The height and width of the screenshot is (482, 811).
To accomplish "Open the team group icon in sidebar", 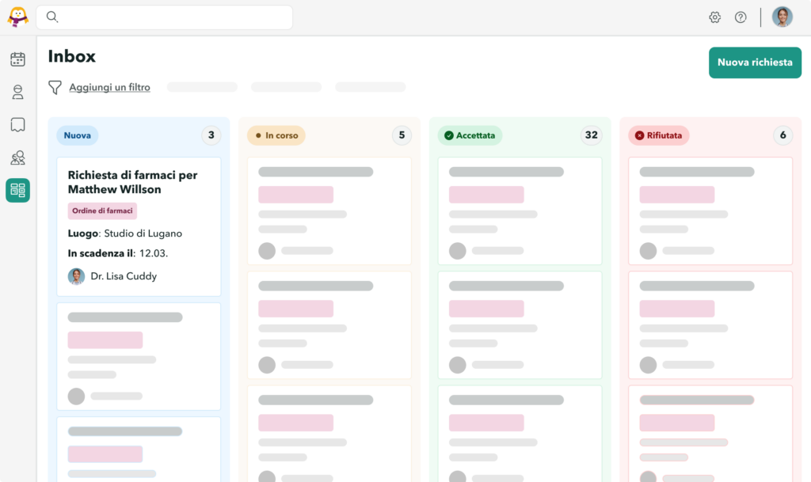I will [x=17, y=158].
